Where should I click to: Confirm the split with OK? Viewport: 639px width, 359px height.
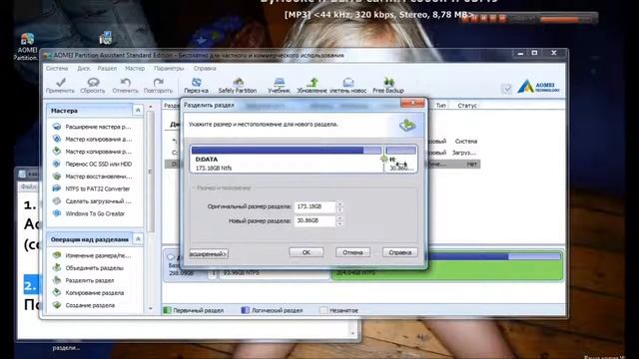coord(307,252)
